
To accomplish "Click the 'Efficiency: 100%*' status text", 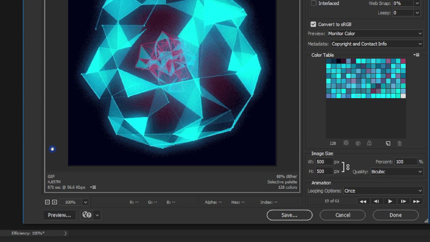I will coord(28,233).
